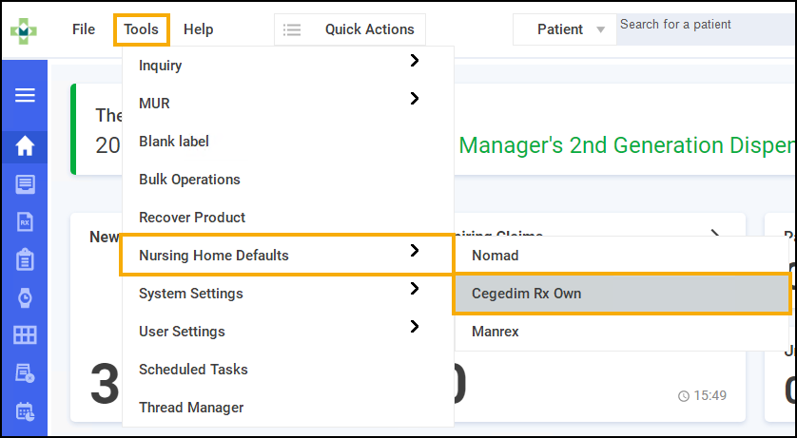Click the Search for a patient field
This screenshot has width=797, height=438.
pyautogui.click(x=704, y=26)
